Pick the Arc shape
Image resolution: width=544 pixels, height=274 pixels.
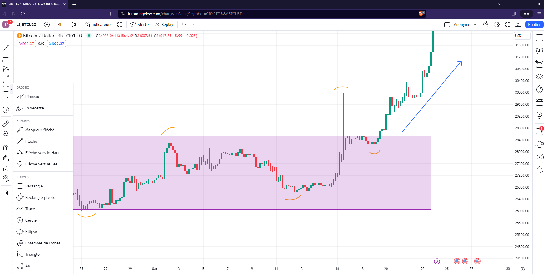point(43,266)
